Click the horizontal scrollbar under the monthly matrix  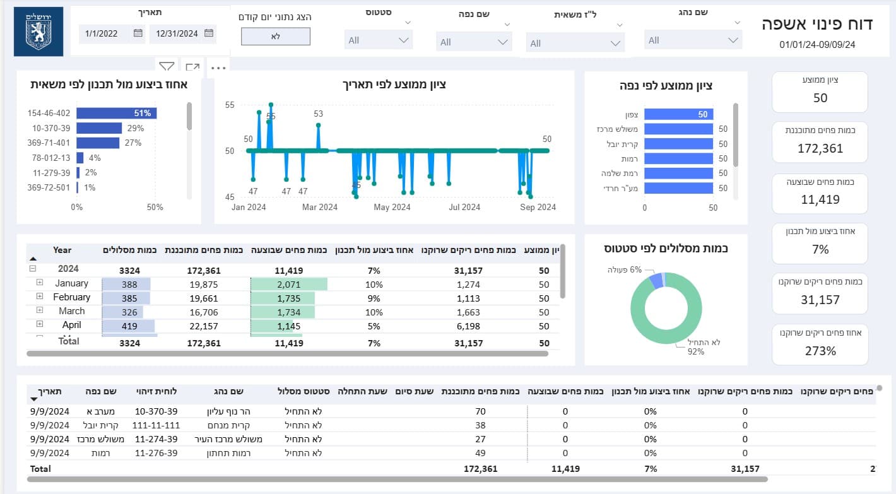tap(287, 354)
